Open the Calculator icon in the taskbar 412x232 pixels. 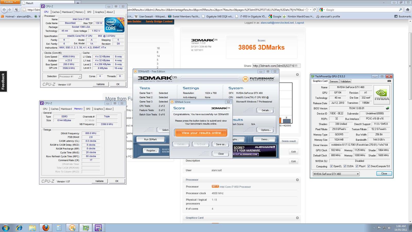point(59,228)
